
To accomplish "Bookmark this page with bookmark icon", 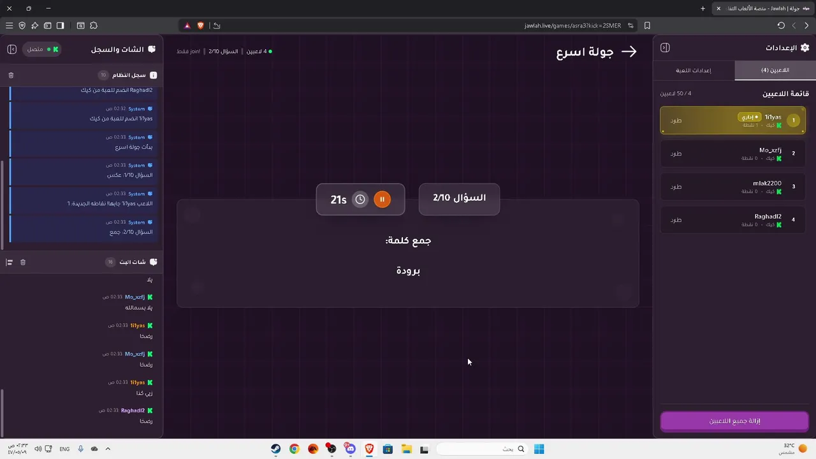I will pyautogui.click(x=647, y=25).
